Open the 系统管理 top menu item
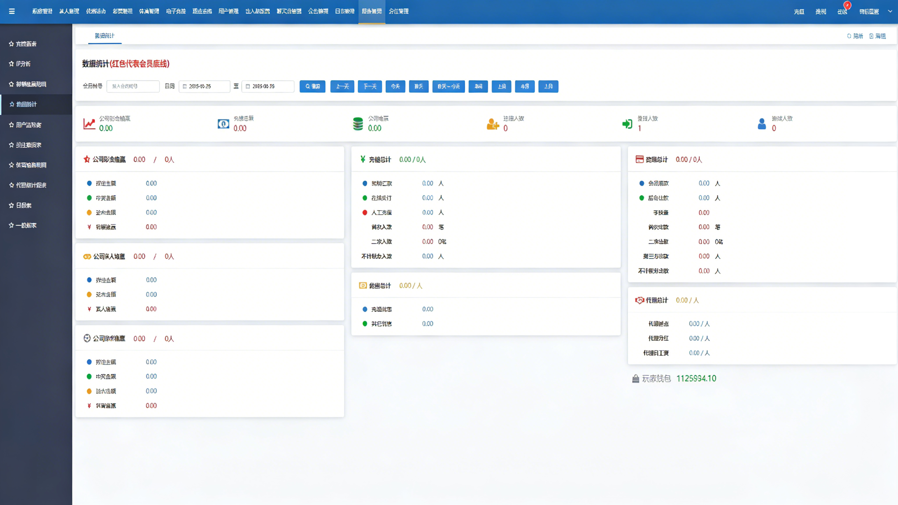 (x=42, y=11)
